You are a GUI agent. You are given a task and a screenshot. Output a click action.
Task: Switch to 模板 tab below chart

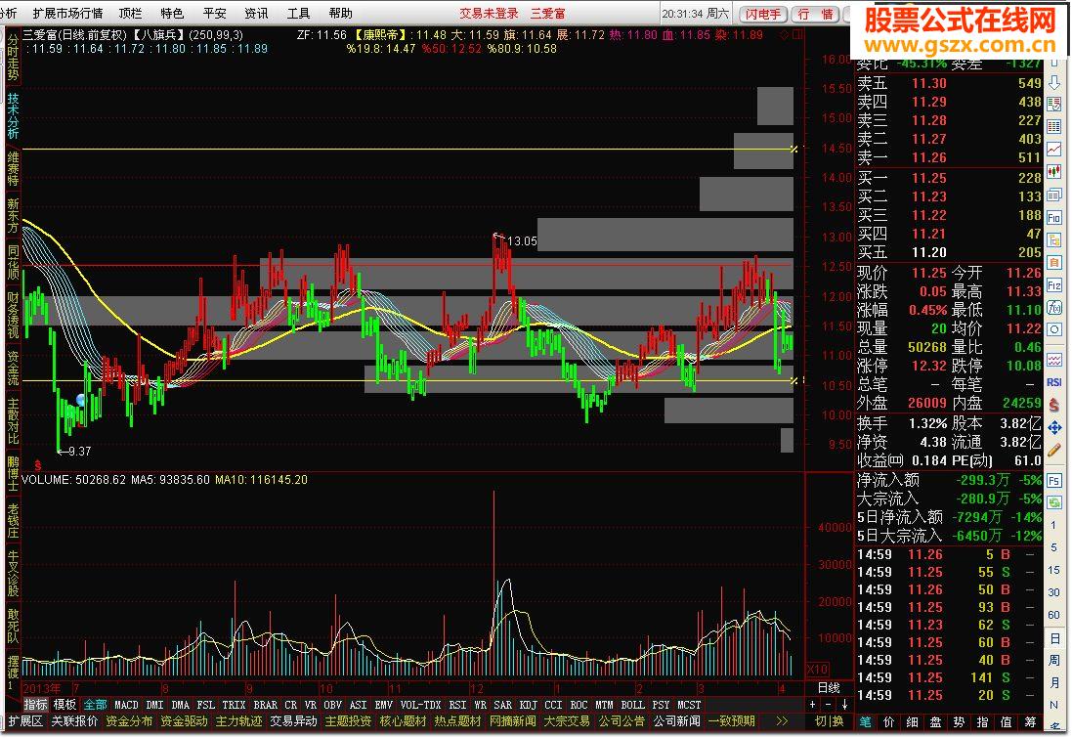64,705
